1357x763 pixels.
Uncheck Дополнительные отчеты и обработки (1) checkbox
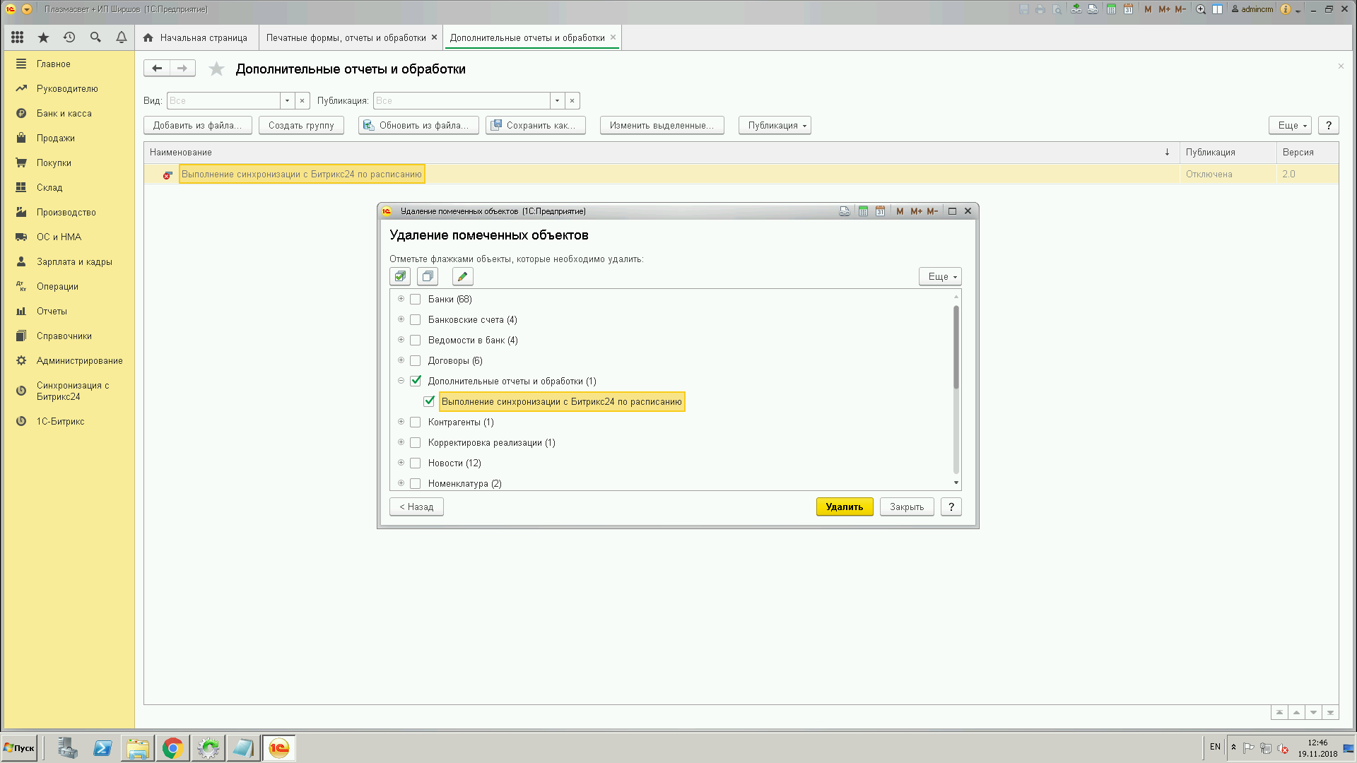point(416,381)
